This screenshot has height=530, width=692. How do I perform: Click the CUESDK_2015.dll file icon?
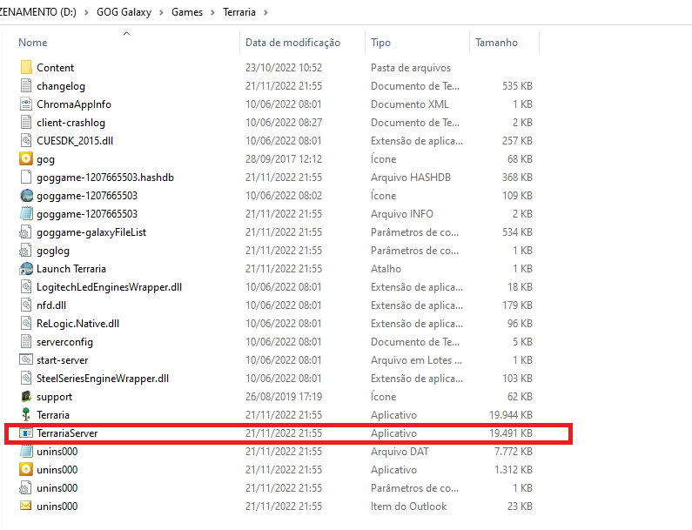tap(26, 141)
